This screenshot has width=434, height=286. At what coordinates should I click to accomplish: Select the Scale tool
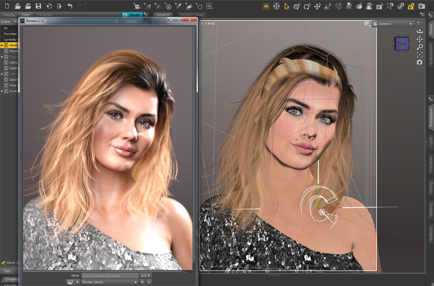tap(328, 6)
